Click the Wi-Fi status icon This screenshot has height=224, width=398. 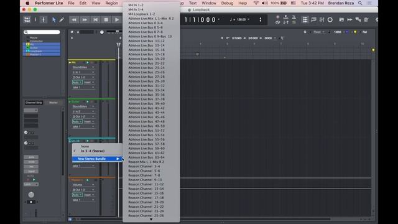click(x=256, y=3)
